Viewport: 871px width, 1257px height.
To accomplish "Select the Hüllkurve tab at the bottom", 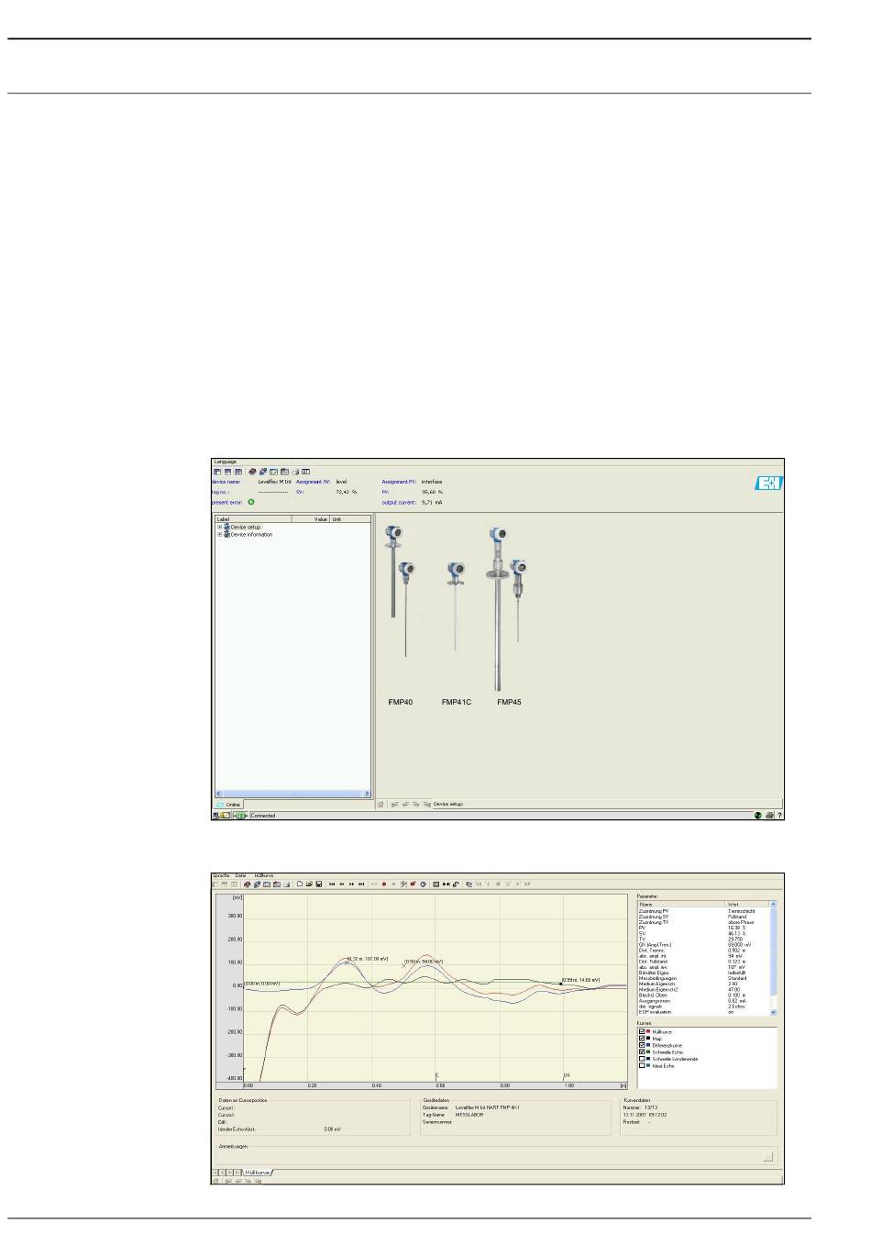I will pos(258,1173).
